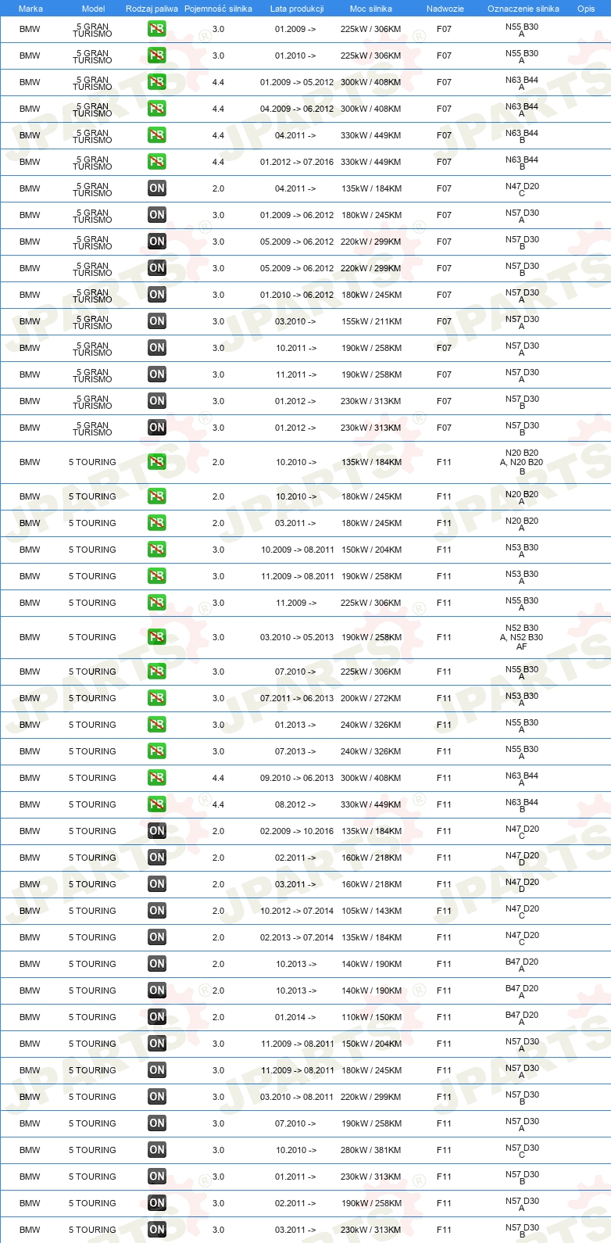Click the "Lata produkcji" column header
Screen dimensions: 611x1243
click(297, 9)
